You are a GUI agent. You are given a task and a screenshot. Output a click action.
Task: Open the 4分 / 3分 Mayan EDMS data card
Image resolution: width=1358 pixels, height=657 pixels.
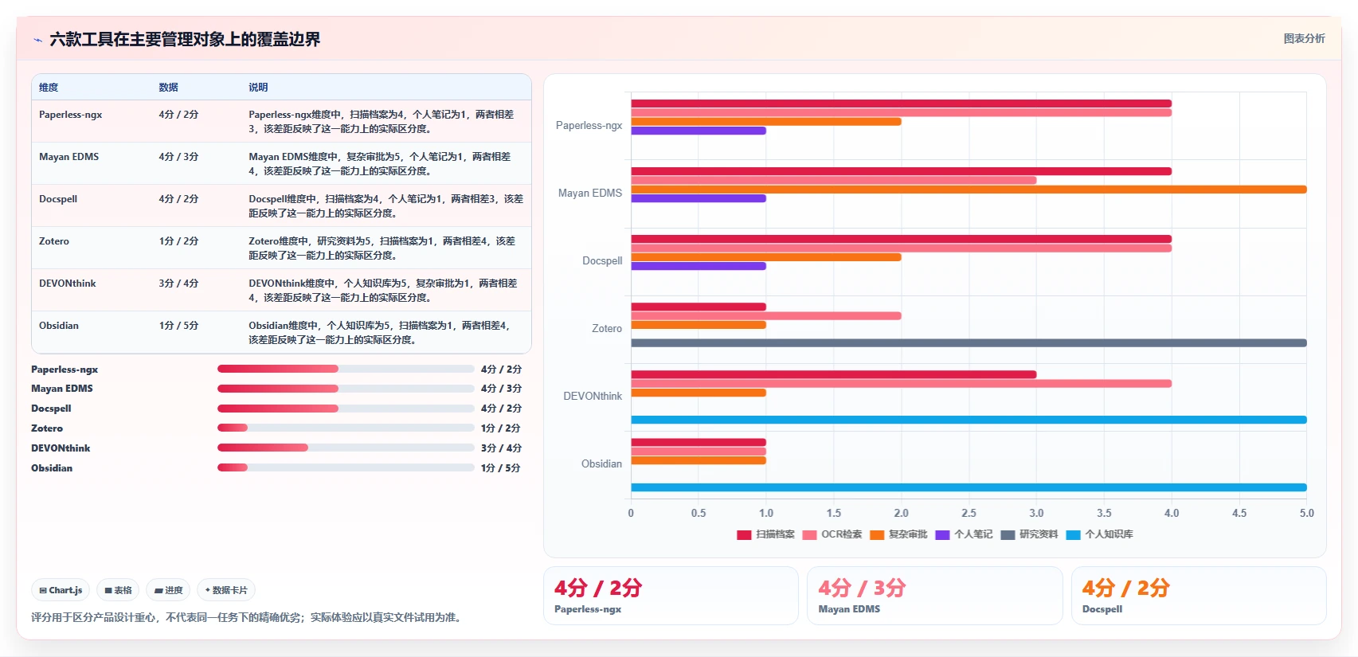pos(934,596)
